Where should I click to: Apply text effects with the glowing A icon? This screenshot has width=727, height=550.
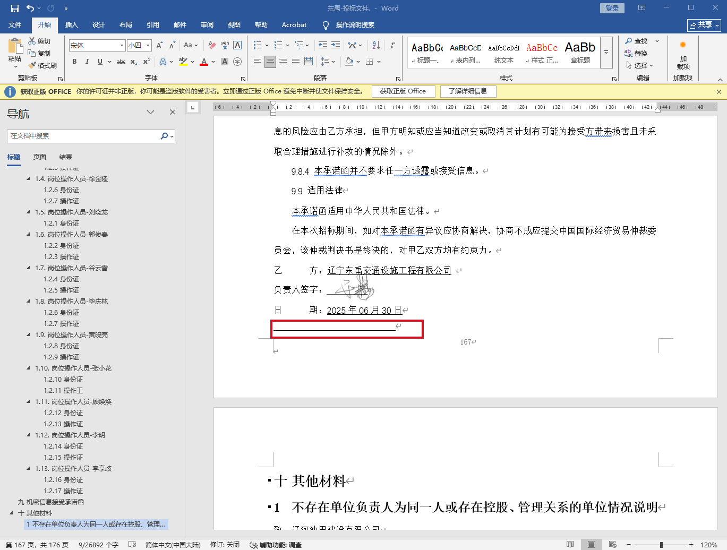click(163, 62)
